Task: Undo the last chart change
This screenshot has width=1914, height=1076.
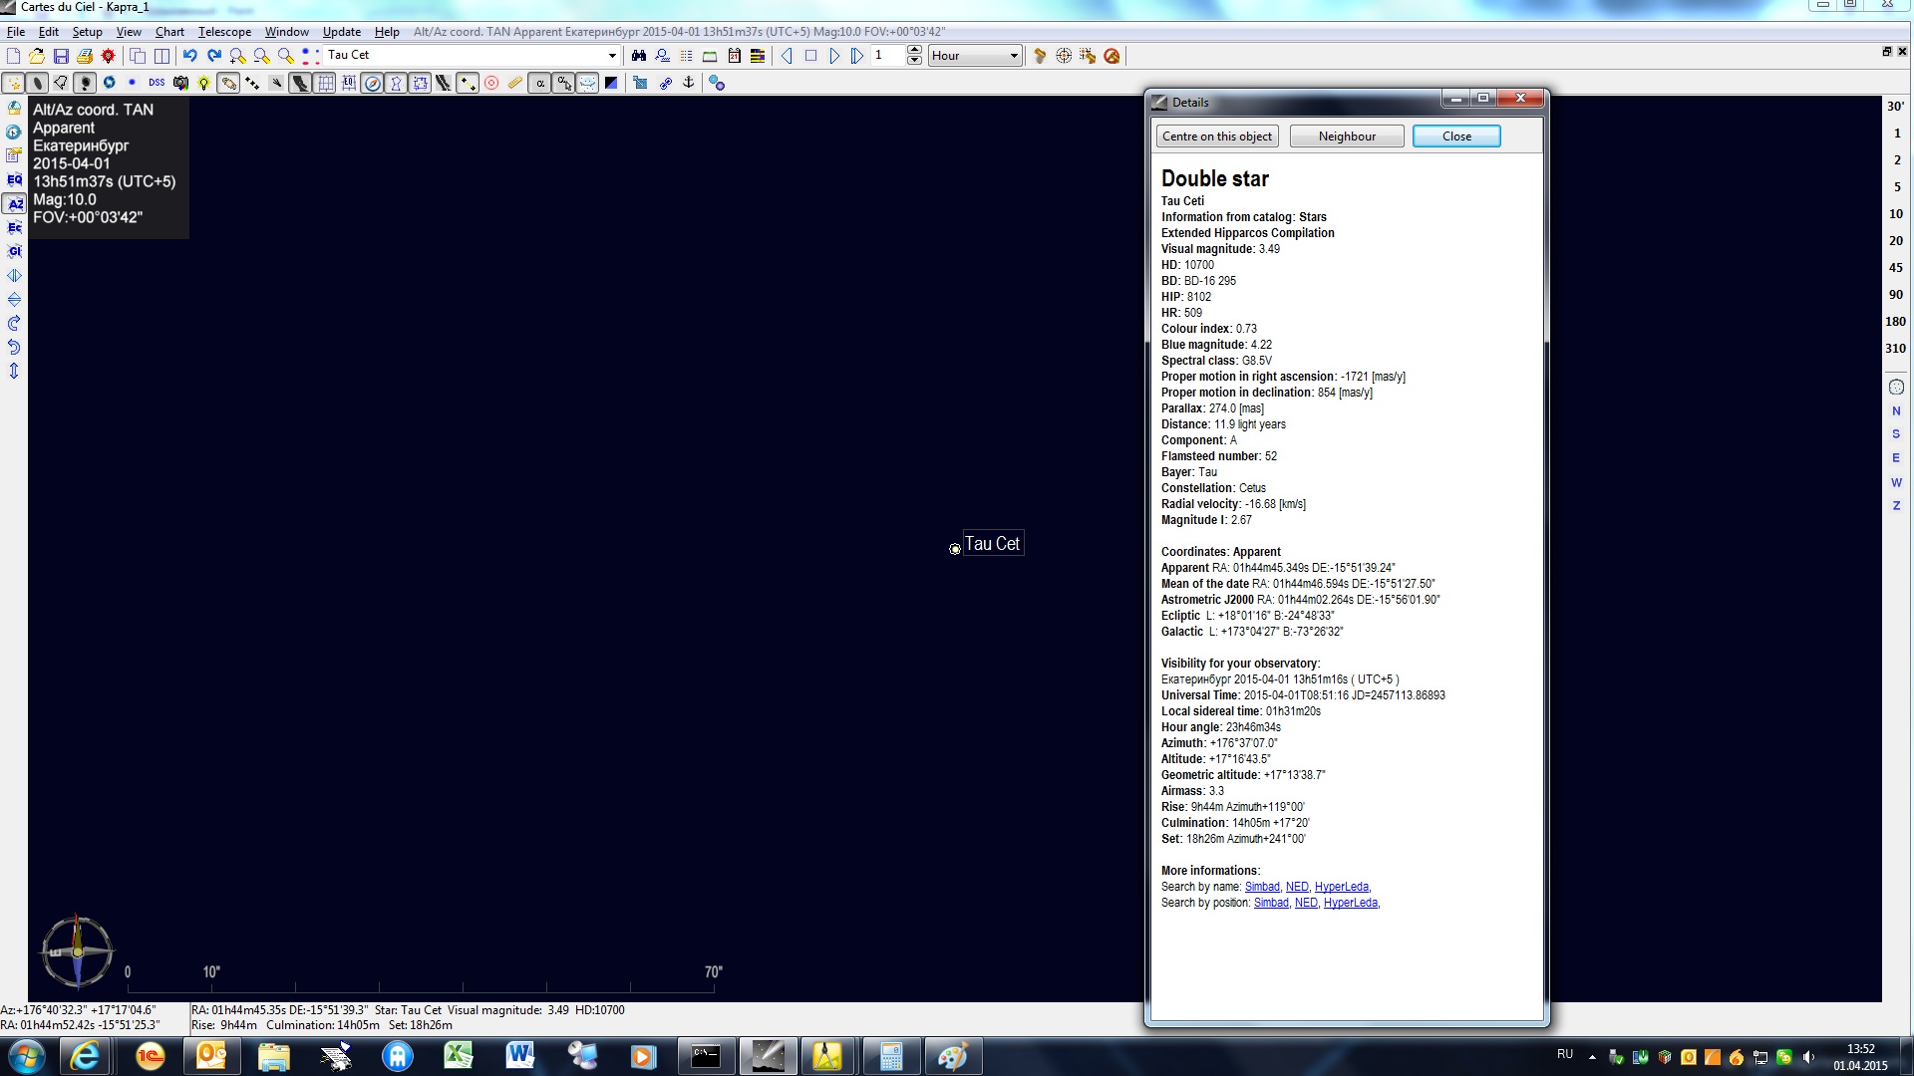Action: [x=189, y=56]
